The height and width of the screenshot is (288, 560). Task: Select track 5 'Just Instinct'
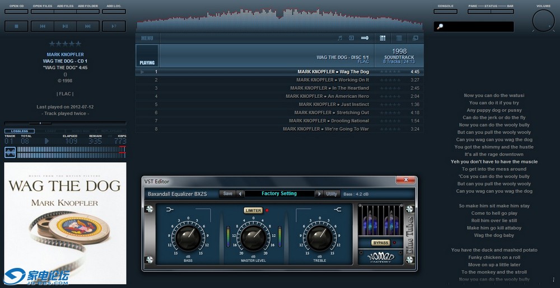(x=279, y=105)
